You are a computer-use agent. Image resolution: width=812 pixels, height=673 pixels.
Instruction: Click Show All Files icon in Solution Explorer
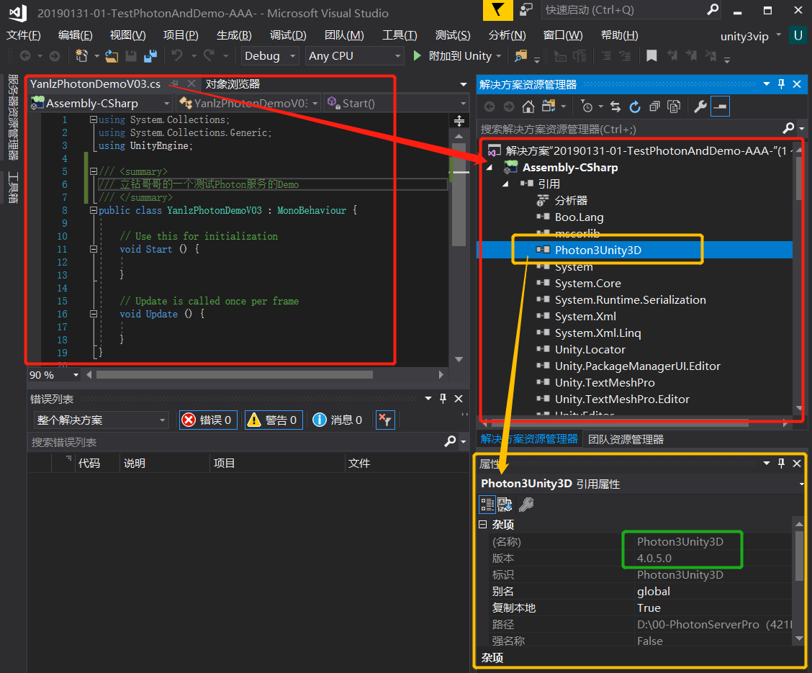pyautogui.click(x=674, y=107)
